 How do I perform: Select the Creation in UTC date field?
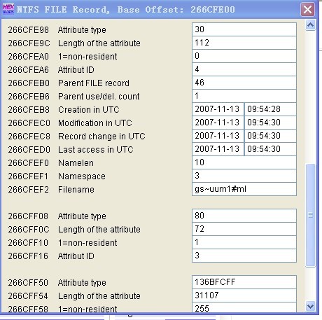[x=218, y=109]
